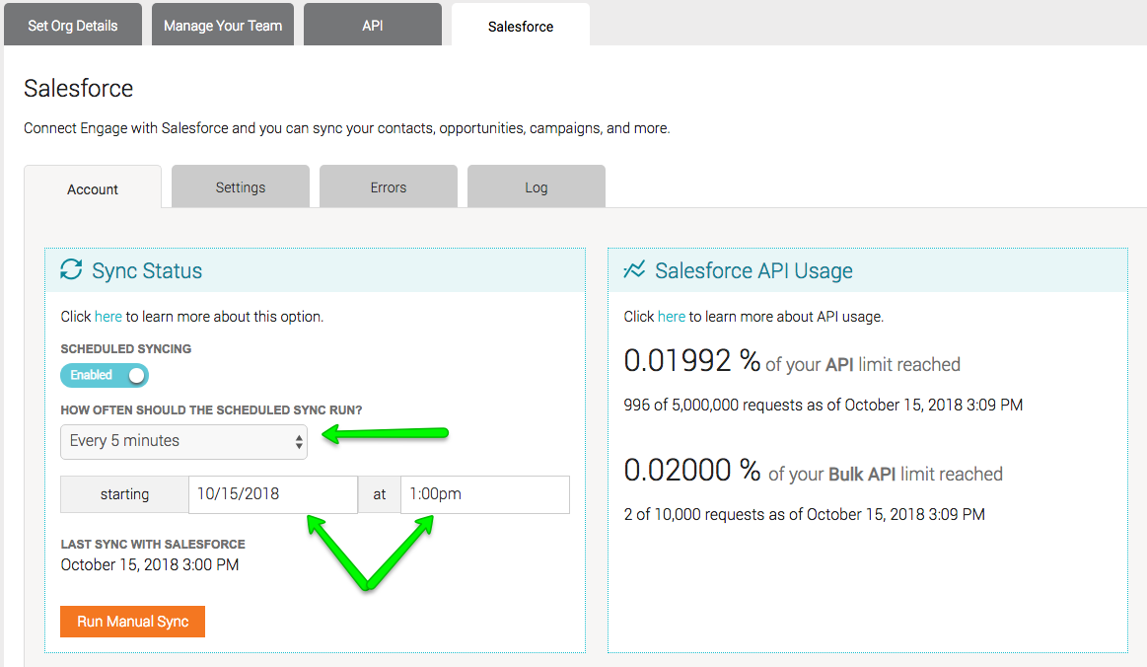Click the starting date field 10/15/2018
Image resolution: width=1147 pixels, height=667 pixels.
pos(273,494)
